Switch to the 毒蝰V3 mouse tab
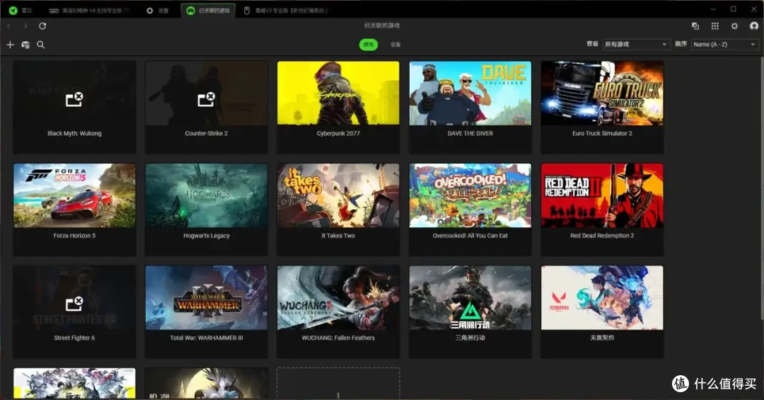 286,10
